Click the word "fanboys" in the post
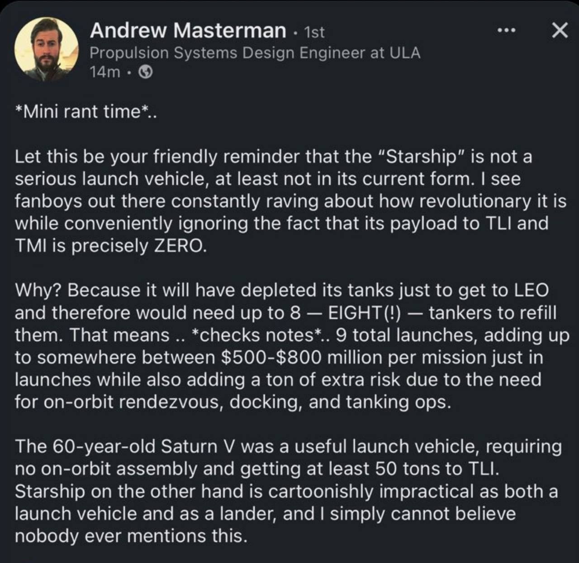This screenshot has width=579, height=563. tap(47, 201)
